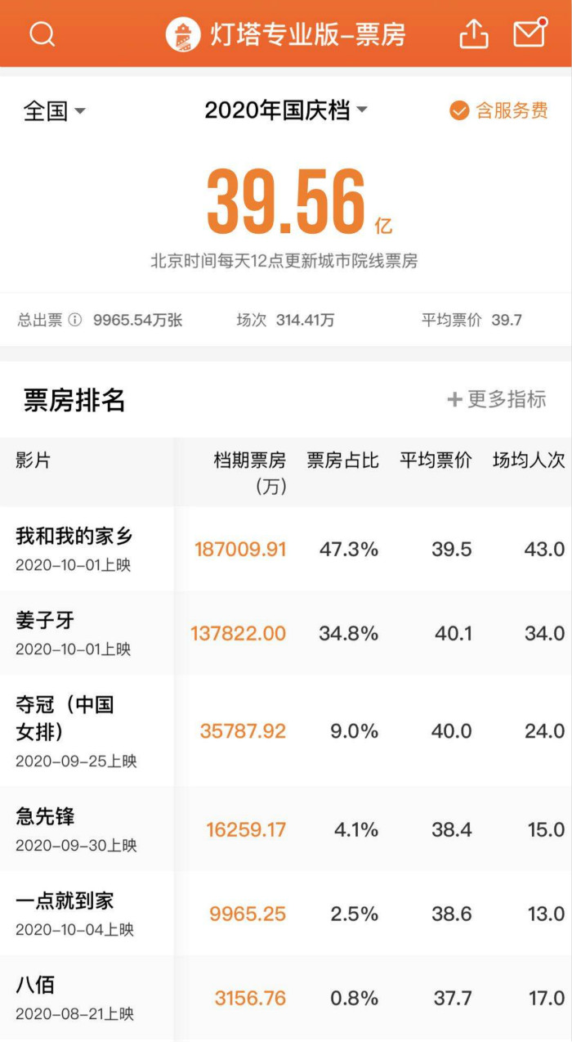Sort by 档期票房 column header
The width and height of the screenshot is (572, 1042).
[249, 471]
